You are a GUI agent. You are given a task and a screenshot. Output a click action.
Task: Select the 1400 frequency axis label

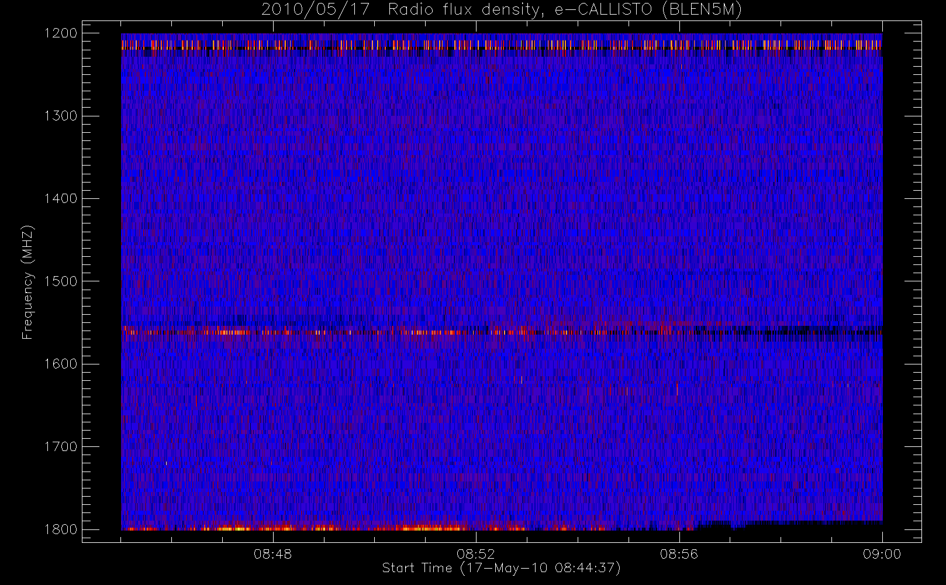tap(61, 198)
